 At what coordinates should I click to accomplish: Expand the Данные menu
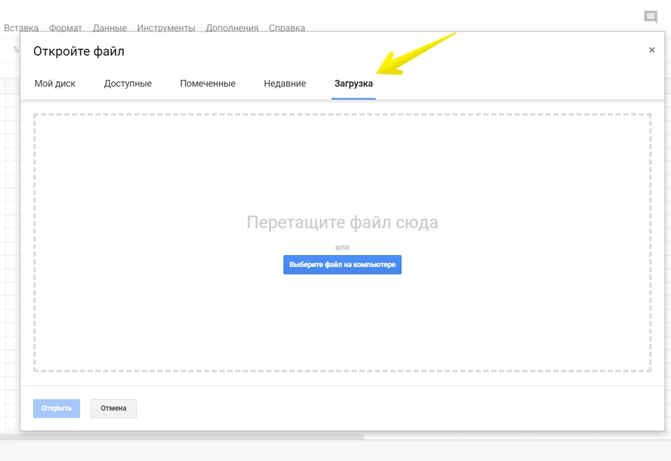(109, 28)
